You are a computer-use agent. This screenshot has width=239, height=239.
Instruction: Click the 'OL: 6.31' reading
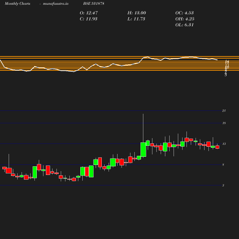coord(185,25)
